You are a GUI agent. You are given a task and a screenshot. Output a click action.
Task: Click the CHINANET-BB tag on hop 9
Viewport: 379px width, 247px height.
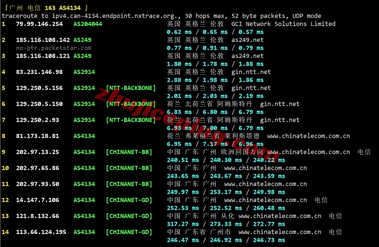click(129, 152)
